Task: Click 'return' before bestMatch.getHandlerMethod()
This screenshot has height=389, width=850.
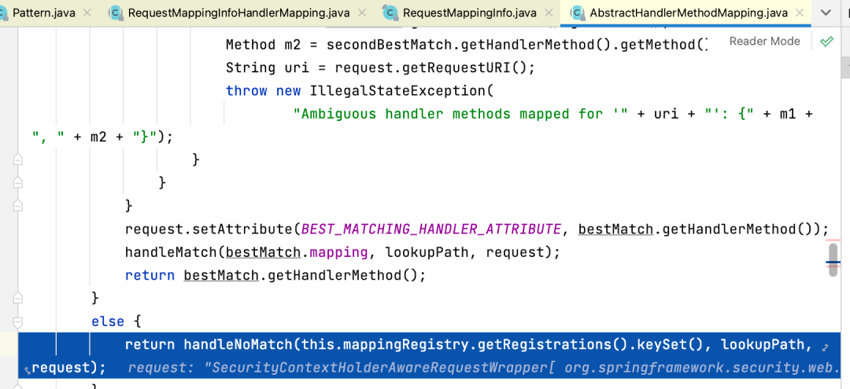Action: tap(150, 275)
